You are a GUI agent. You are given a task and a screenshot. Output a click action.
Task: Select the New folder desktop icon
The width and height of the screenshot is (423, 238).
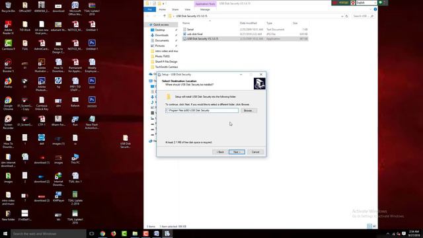(8, 216)
